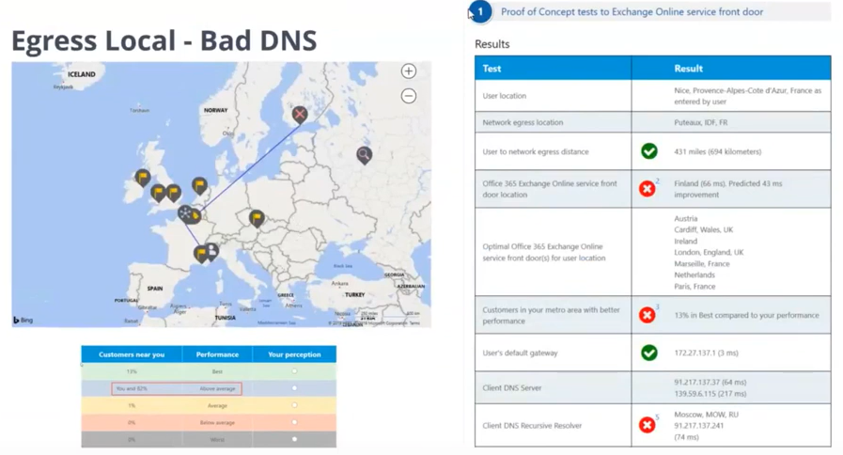Viewport: 843px width, 455px height.
Task: Click the 13% in Best compared result
Action: 746,315
